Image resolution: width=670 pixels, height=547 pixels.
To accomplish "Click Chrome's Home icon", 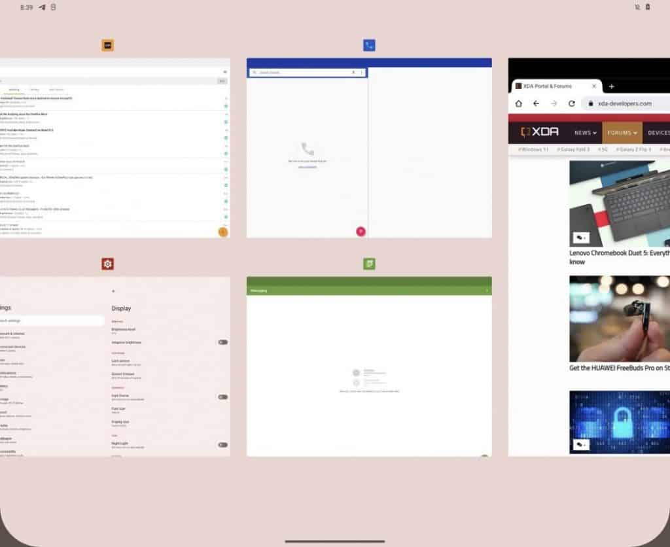I will [x=518, y=103].
